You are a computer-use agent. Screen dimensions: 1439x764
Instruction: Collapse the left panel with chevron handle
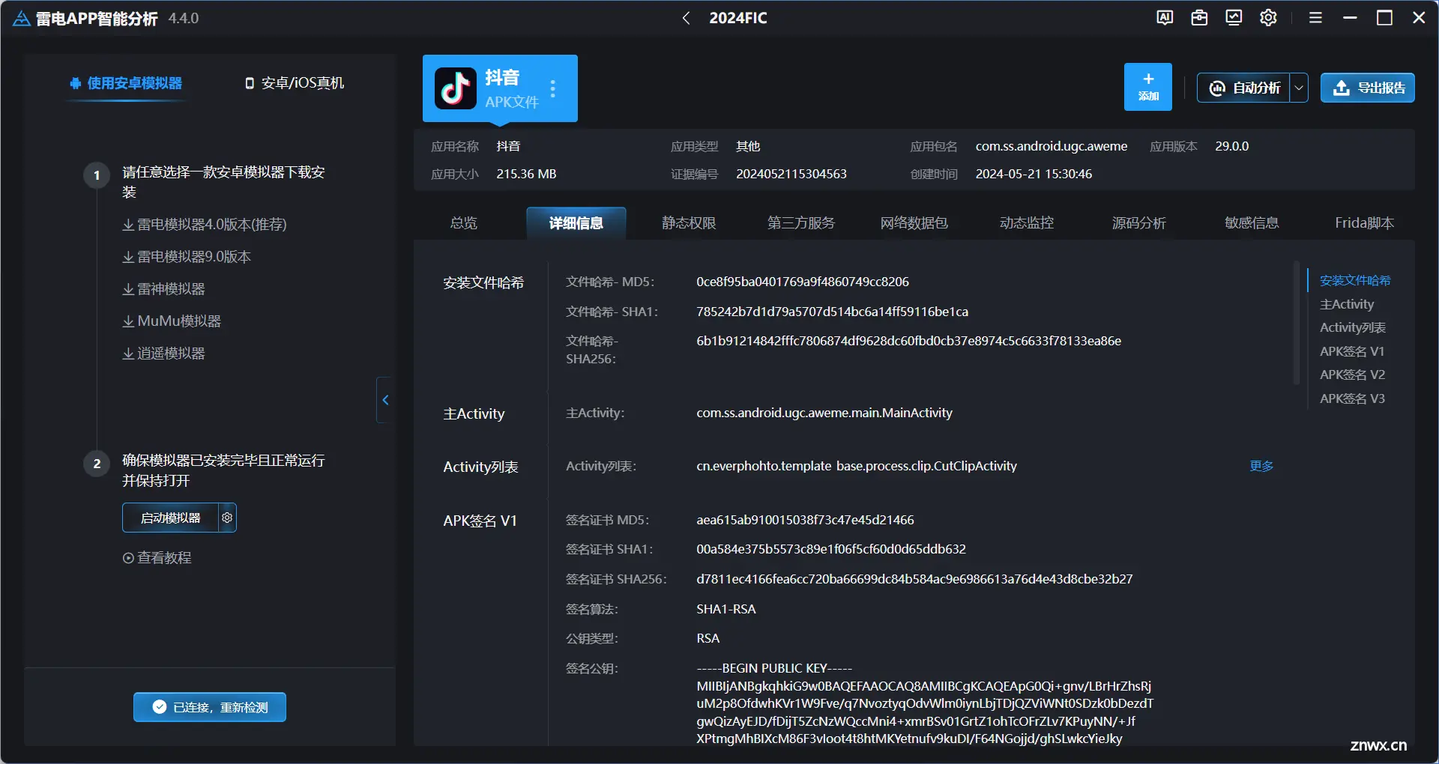(385, 400)
